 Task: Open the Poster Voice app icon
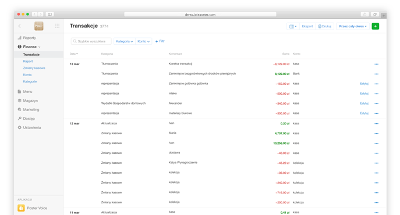(x=21, y=208)
